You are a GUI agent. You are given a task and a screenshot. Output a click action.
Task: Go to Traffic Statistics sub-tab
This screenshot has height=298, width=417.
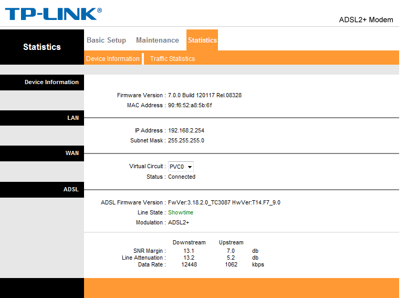tap(172, 59)
